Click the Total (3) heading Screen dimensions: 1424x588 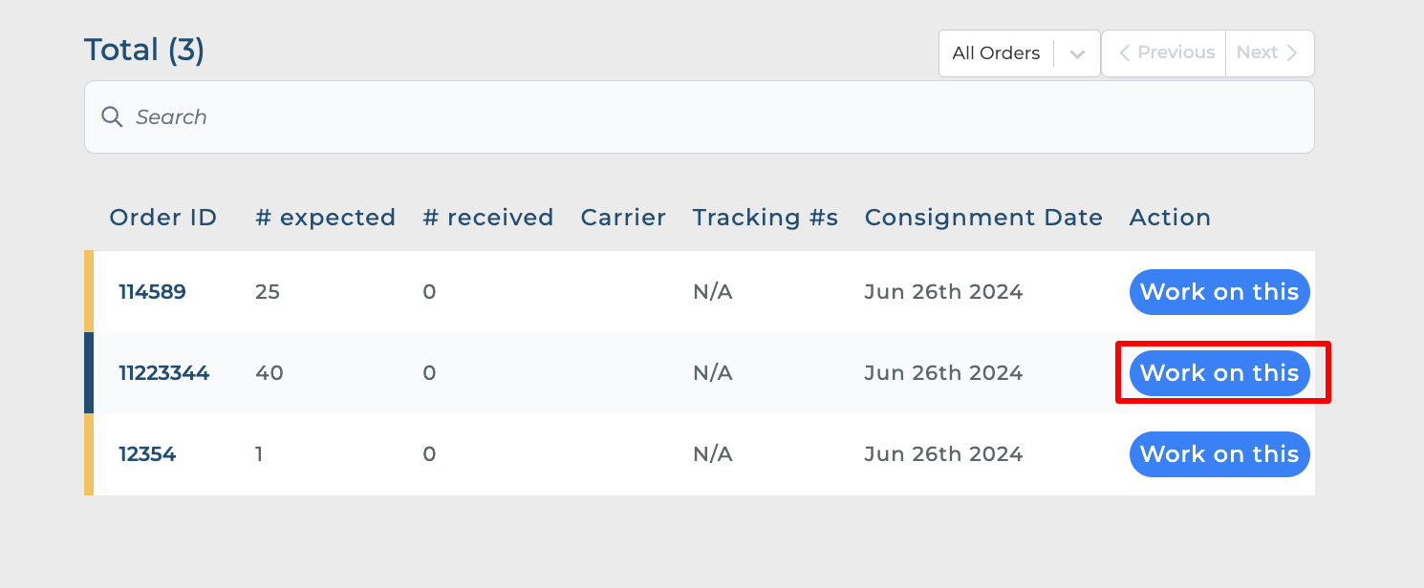(144, 50)
